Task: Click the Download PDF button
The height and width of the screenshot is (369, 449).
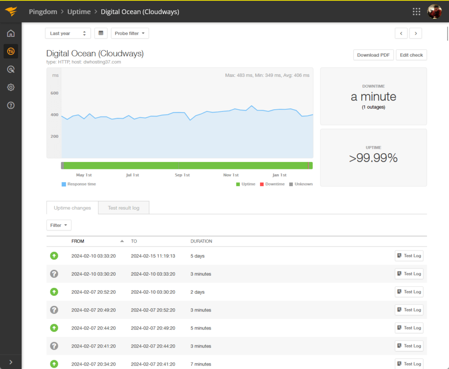Action: (374, 55)
